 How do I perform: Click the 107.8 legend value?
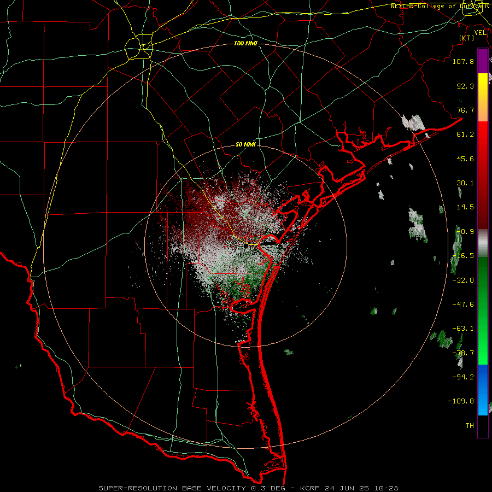click(463, 61)
